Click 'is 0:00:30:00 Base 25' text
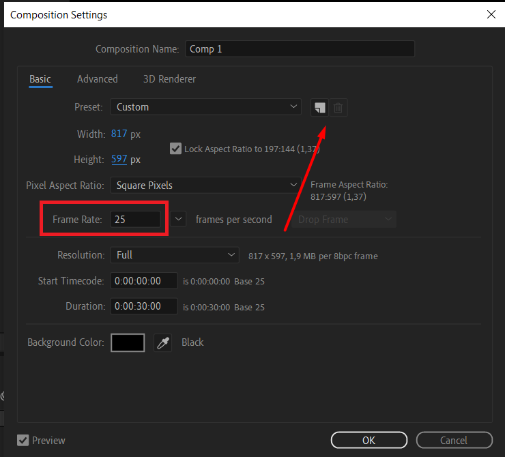505x457 pixels. pos(224,308)
